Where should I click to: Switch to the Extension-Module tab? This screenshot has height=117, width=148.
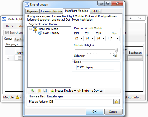[x=51, y=11]
